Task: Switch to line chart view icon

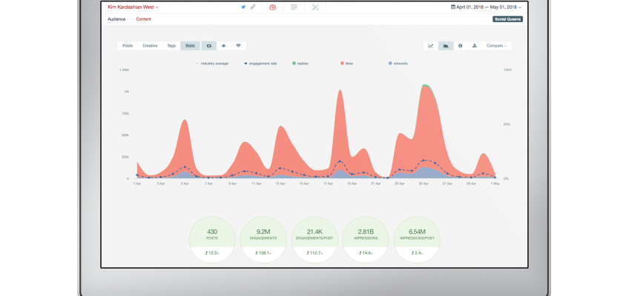Action: [x=431, y=46]
